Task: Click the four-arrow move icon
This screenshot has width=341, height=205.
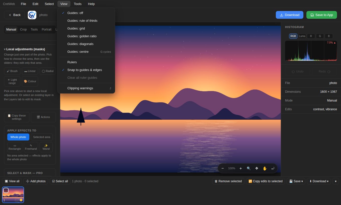Action: 257,168
